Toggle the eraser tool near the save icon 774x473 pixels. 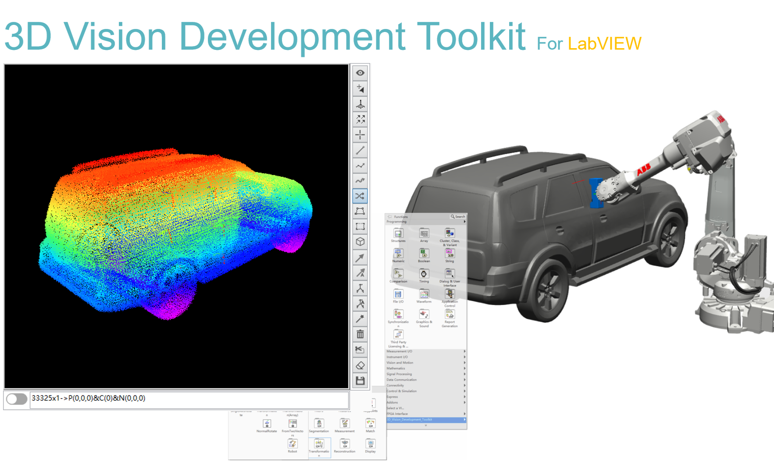click(x=360, y=365)
